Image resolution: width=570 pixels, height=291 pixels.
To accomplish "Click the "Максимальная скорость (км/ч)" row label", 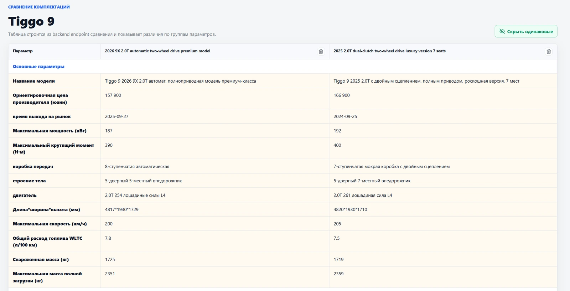I will click(x=50, y=224).
